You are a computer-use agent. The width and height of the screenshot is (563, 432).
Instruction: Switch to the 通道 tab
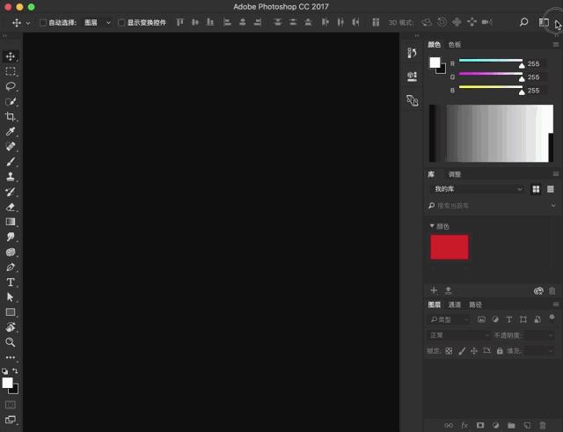[455, 304]
